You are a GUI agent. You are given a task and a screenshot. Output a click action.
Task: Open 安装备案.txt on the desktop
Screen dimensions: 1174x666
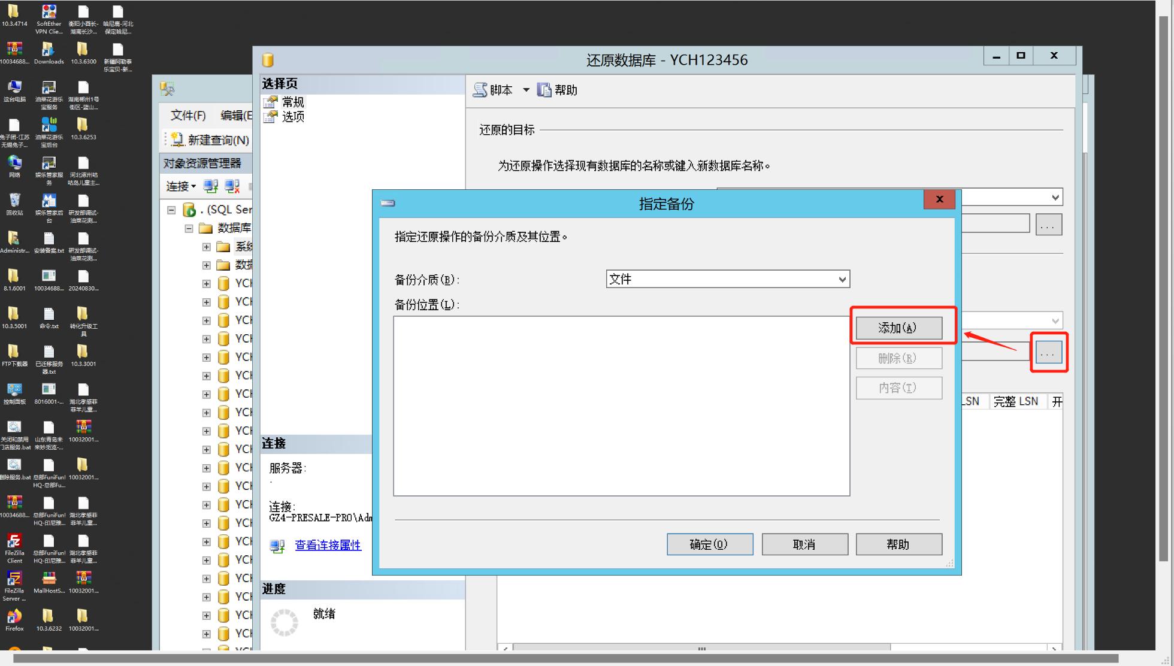[49, 242]
